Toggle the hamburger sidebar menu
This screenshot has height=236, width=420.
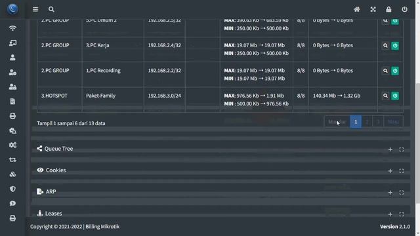[35, 9]
